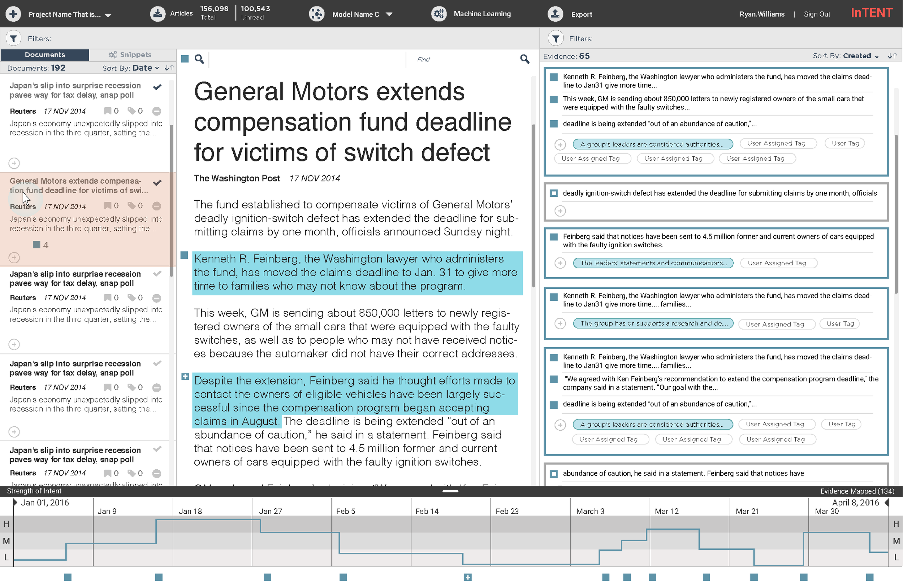Viewport: 903px width, 587px height.
Task: Switch to Snippets tab
Action: click(130, 55)
